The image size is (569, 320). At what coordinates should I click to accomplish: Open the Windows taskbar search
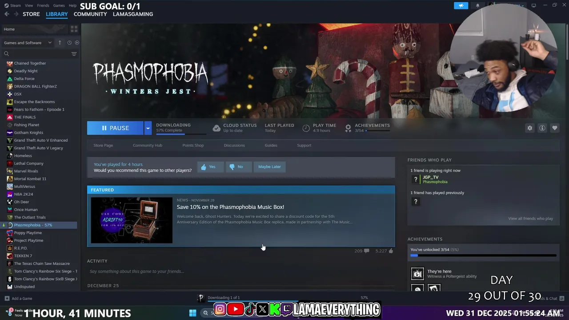pos(206,313)
